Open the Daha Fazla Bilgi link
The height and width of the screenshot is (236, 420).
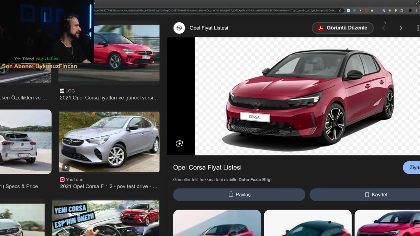tap(255, 180)
